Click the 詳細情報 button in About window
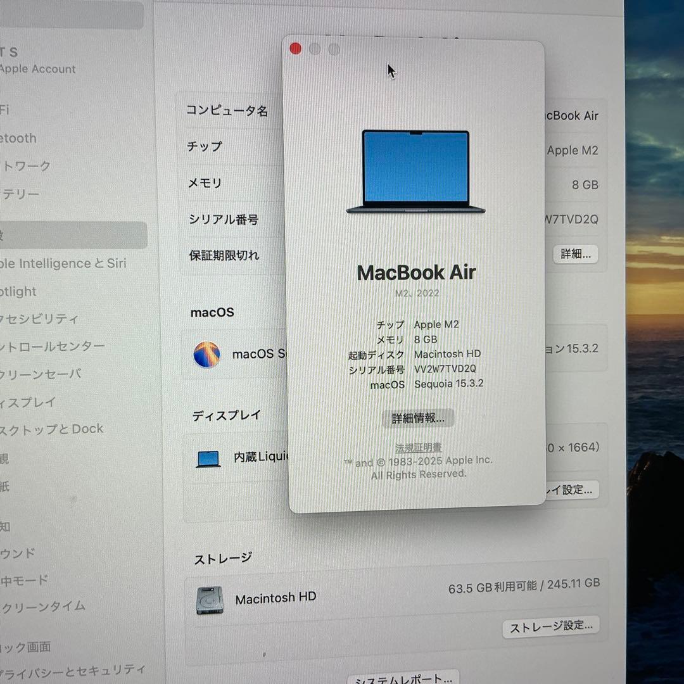Viewport: 684px width, 684px height. pyautogui.click(x=417, y=418)
